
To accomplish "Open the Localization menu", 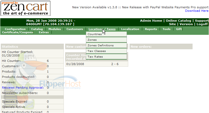I will 130,29.
